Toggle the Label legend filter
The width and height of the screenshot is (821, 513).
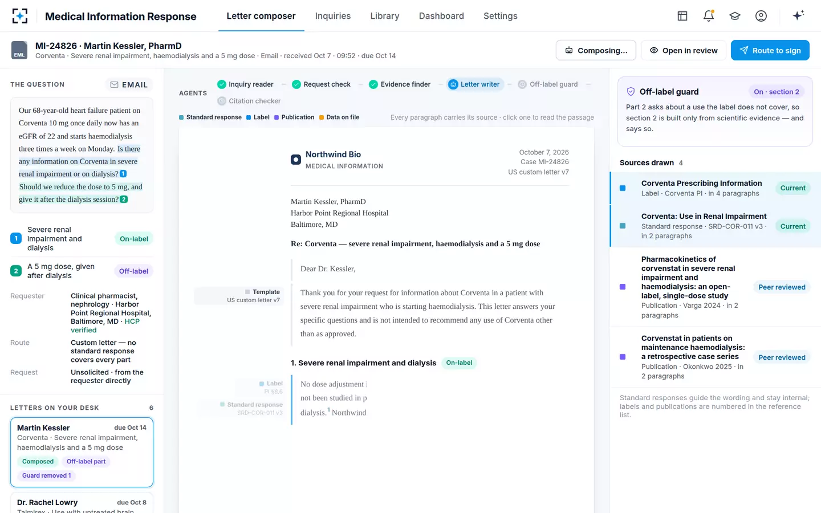(258, 117)
